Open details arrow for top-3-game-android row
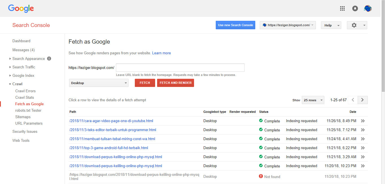 [363, 148]
